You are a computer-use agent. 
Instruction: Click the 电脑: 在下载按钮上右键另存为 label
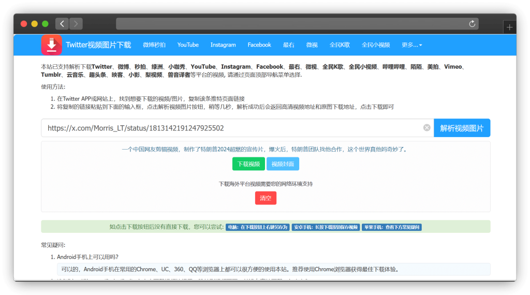[258, 227]
